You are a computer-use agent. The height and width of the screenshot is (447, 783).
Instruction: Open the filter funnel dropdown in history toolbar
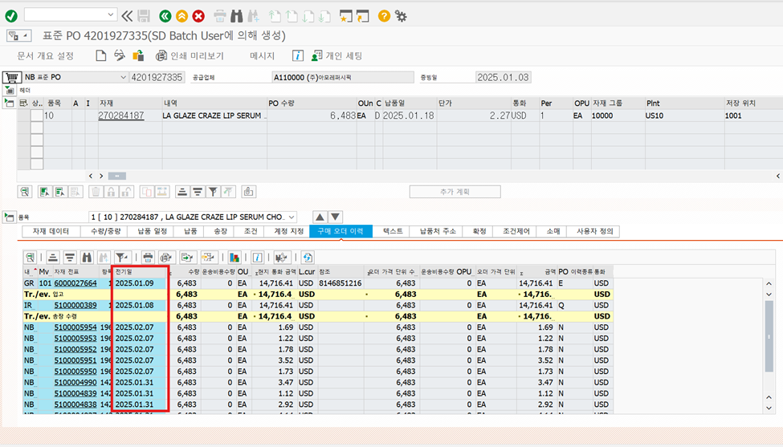click(x=122, y=258)
